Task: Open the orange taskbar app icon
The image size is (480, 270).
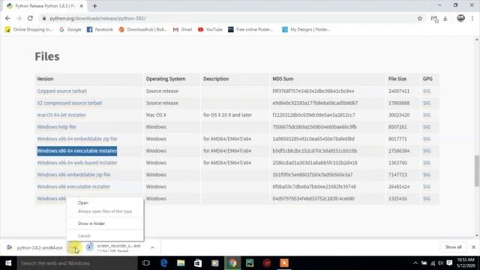Action: 284,263
